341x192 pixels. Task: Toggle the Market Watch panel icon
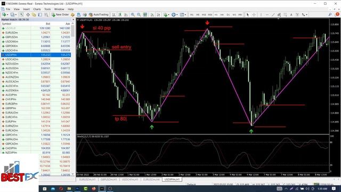[x=22, y=14]
